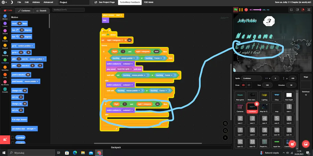Screen dimensions: 313x156
Task: Open the choose a sprite button
Action: [x=292, y=144]
